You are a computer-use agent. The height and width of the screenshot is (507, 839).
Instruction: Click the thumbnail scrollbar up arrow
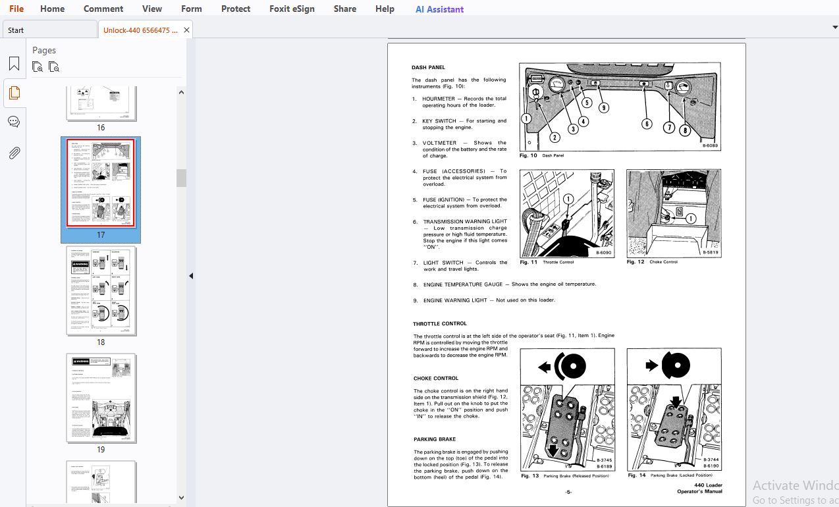182,93
